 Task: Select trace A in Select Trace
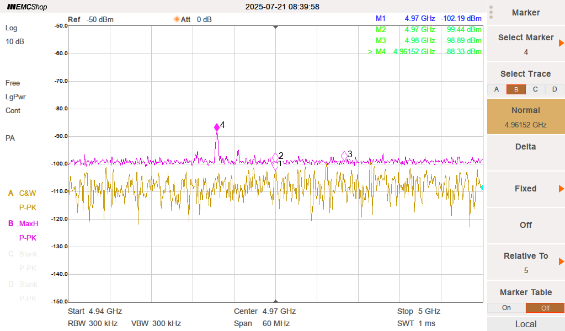point(497,89)
